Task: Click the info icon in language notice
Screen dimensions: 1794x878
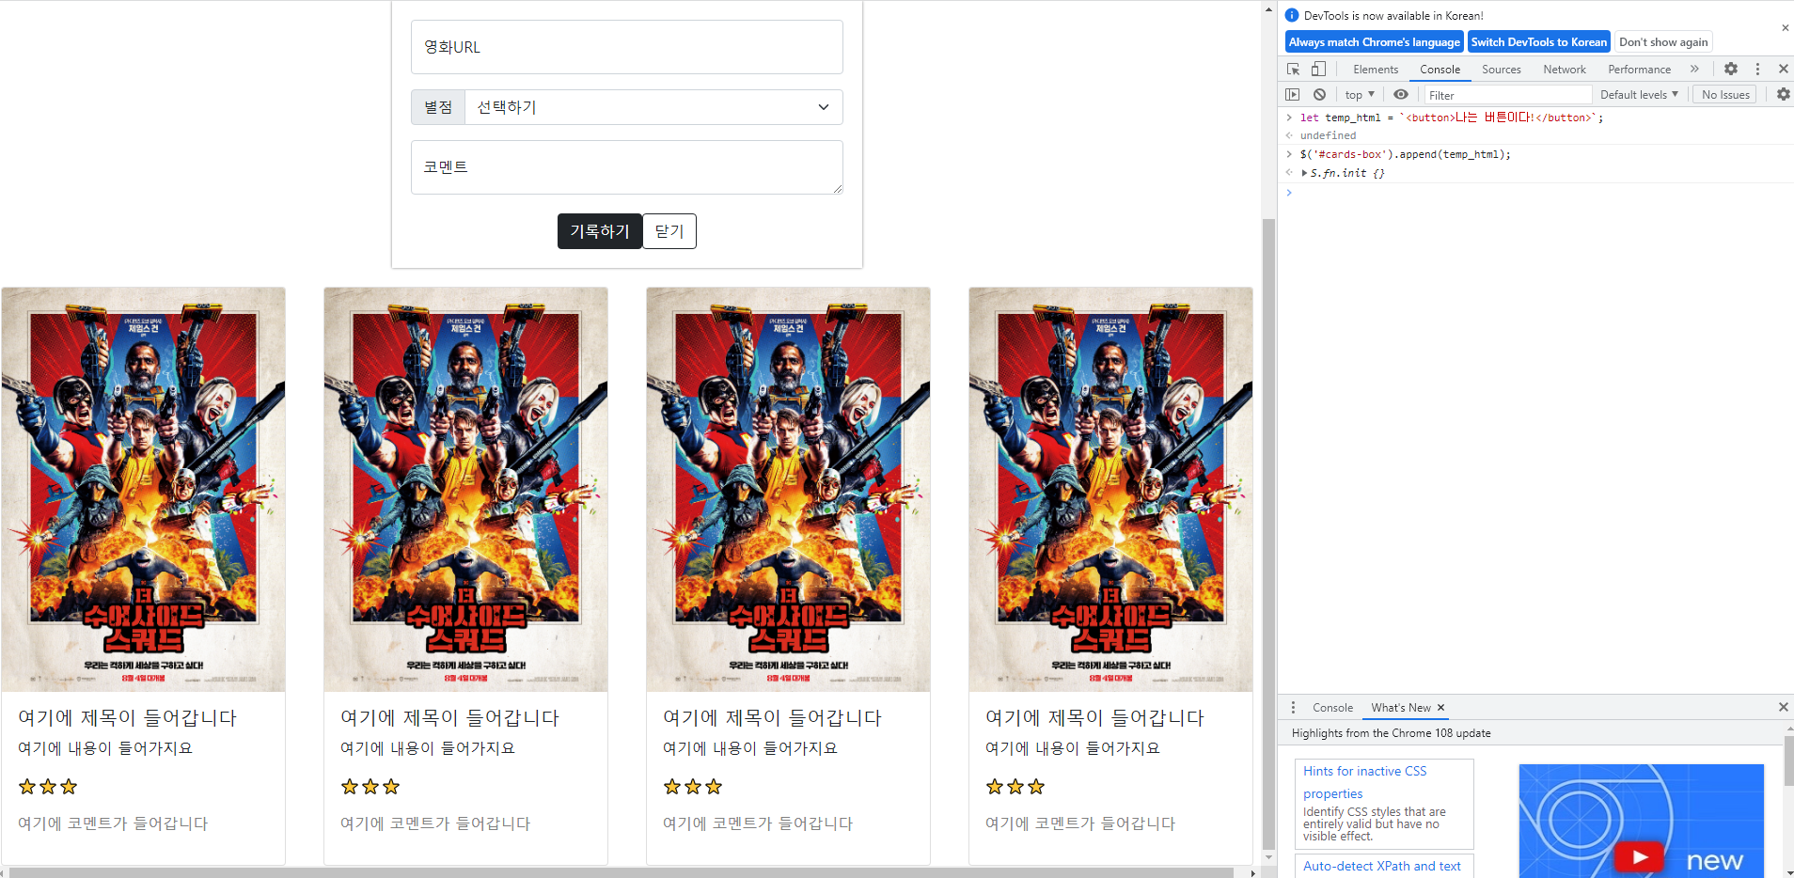Action: pos(1292,15)
